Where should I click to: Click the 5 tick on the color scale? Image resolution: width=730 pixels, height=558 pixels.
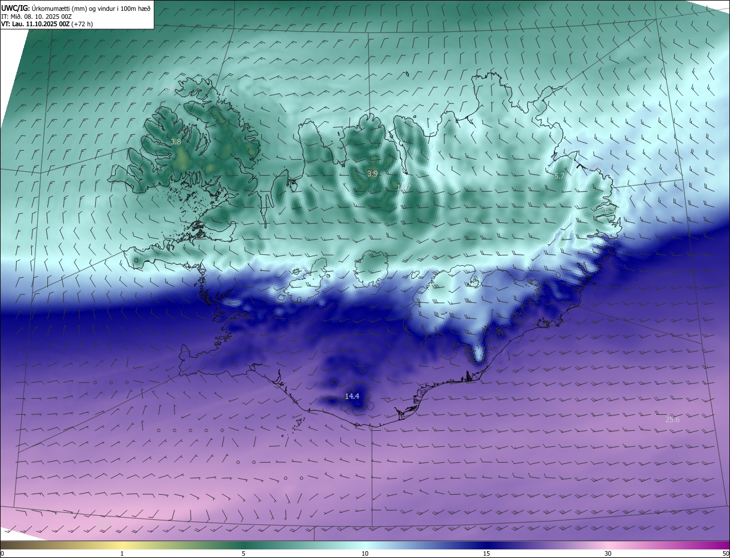pos(244,553)
